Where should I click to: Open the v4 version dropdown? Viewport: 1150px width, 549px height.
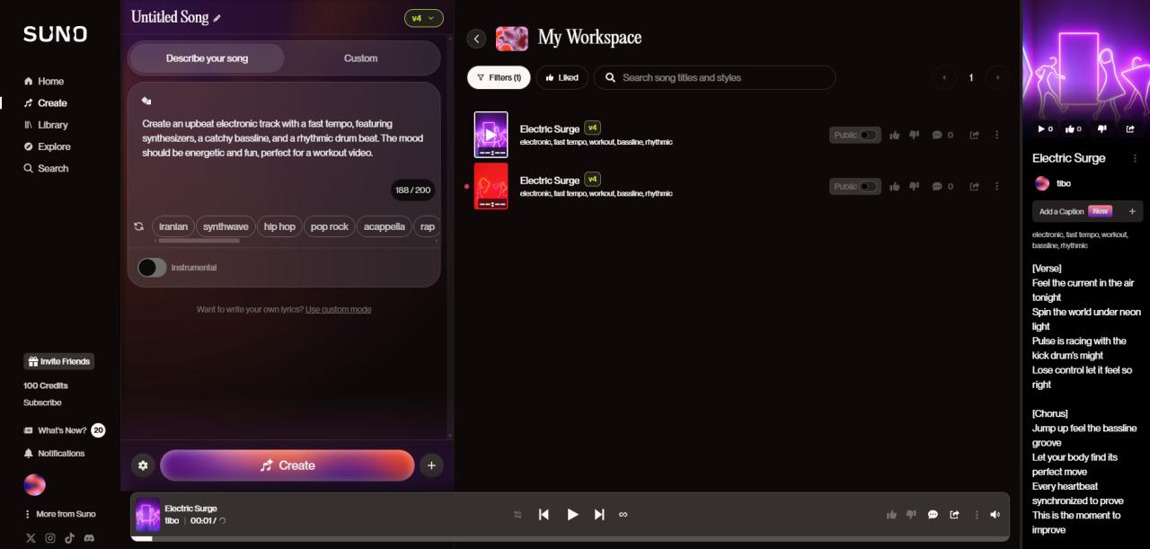coord(422,18)
